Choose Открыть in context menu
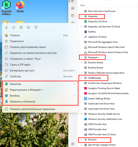The image size is (138, 147). [40, 35]
